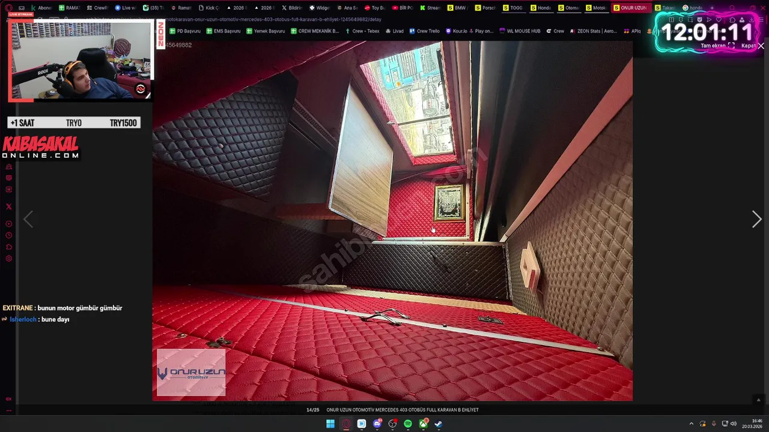
Task: Go to previous photo with left arrow
Action: pos(28,220)
